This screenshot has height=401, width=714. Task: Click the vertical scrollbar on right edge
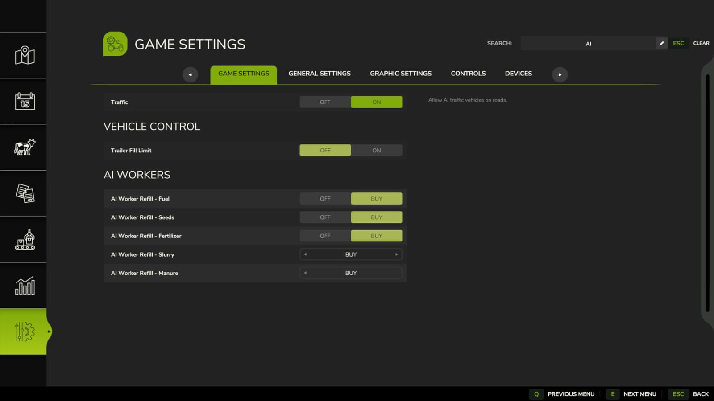pos(707,193)
